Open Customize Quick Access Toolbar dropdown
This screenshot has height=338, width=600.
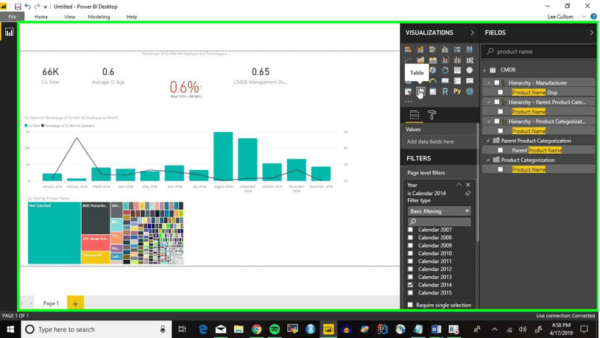click(45, 7)
